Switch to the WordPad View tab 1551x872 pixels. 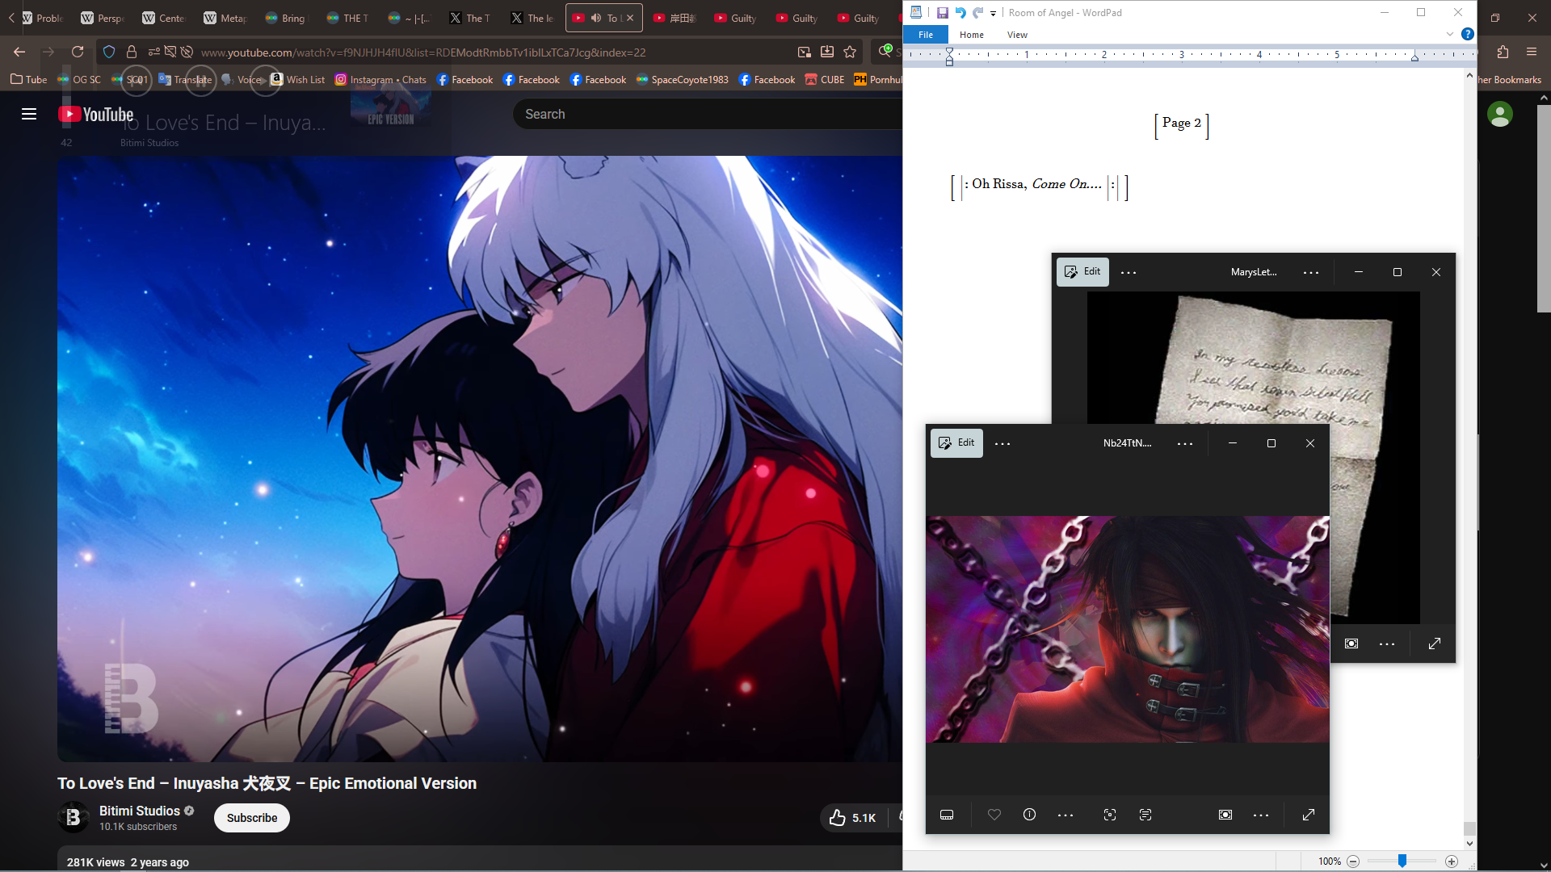pos(1017,35)
